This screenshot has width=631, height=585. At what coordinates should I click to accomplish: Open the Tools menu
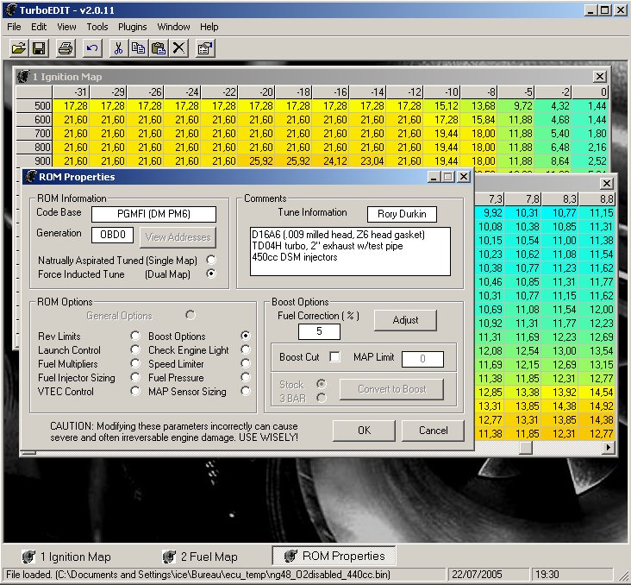97,27
